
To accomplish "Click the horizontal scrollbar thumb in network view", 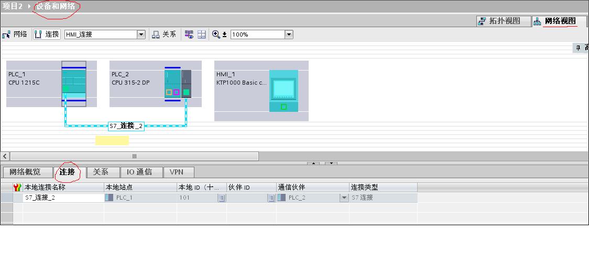I will coord(134,156).
